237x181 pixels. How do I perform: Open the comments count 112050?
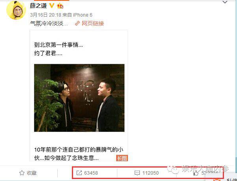coord(150,173)
